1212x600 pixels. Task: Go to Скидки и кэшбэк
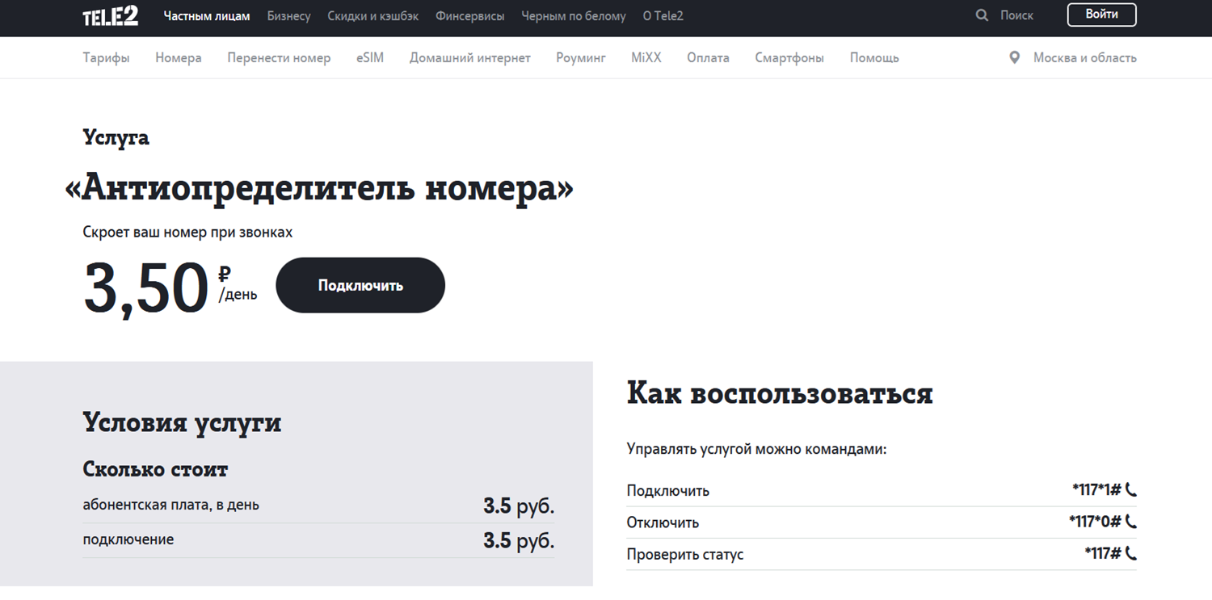373,16
